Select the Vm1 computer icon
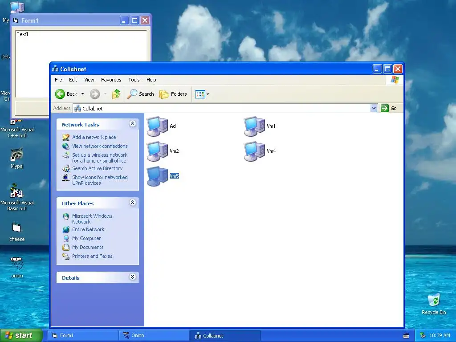Viewport: 456px width, 342px height. pyautogui.click(x=254, y=126)
